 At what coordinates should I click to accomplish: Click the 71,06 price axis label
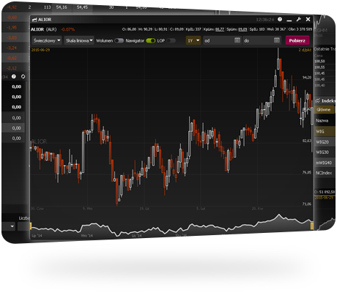[307, 204]
